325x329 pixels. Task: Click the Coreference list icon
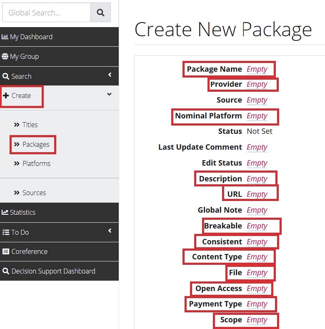coord(5,251)
